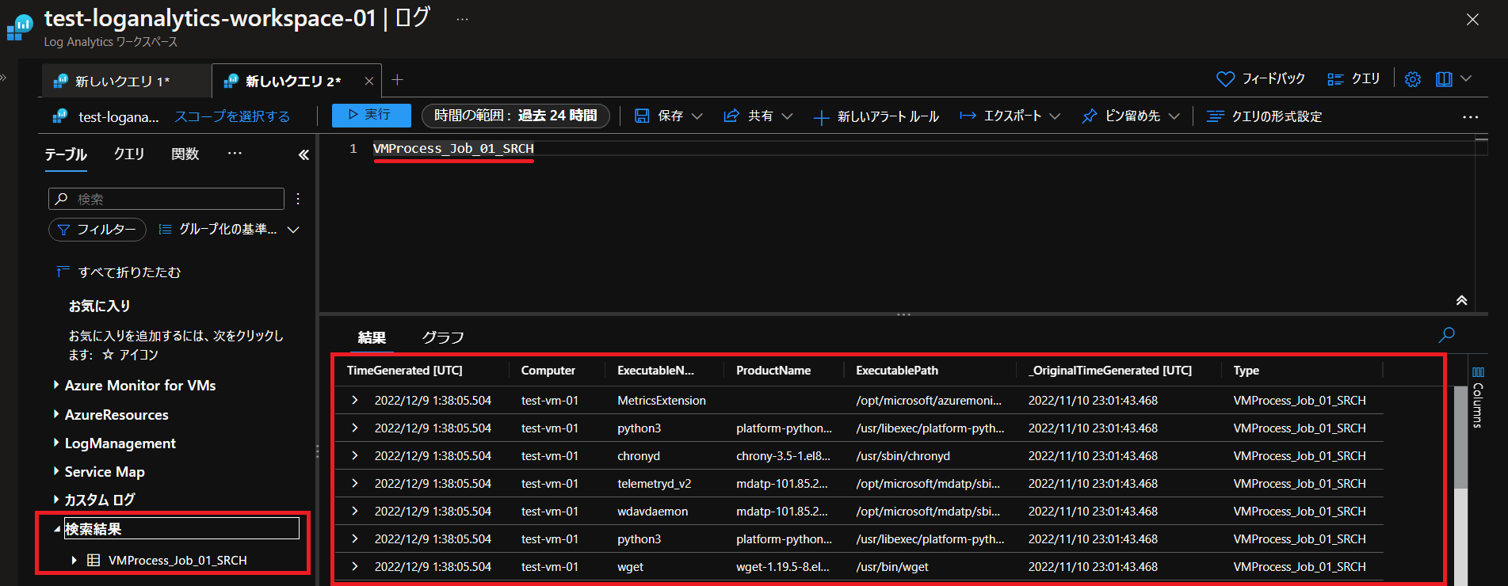Expand the save (保存) dropdown chevron
Image resolution: width=1508 pixels, height=586 pixels.
[x=697, y=116]
